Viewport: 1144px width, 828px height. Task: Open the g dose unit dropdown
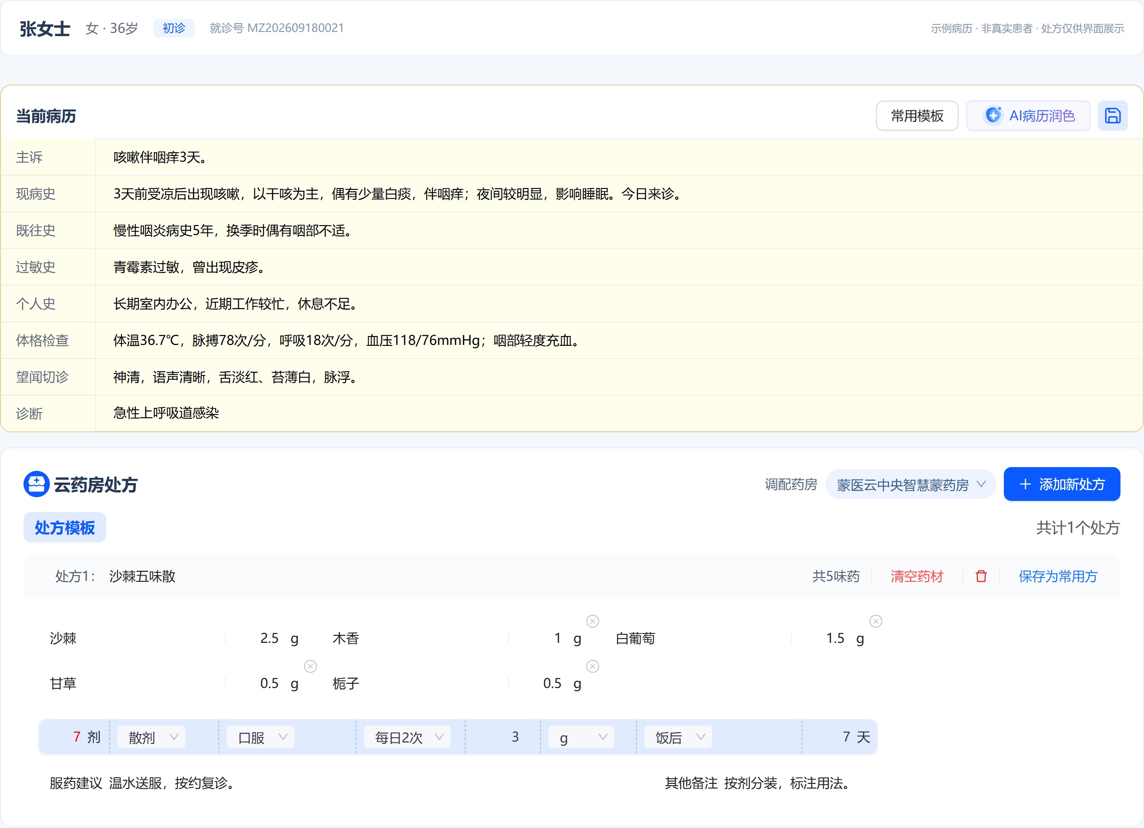[581, 737]
